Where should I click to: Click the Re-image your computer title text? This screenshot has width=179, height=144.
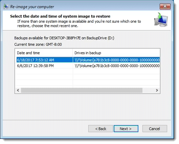(x=32, y=7)
